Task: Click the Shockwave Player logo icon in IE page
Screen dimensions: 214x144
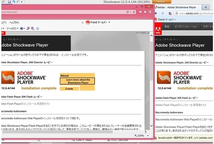Action: (8, 77)
